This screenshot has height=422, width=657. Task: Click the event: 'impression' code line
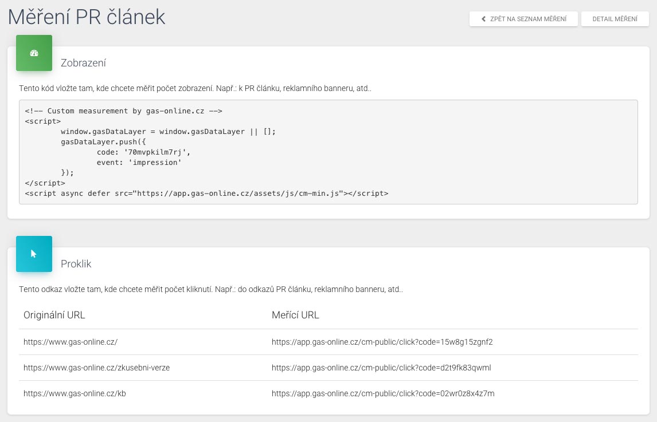pos(139,163)
